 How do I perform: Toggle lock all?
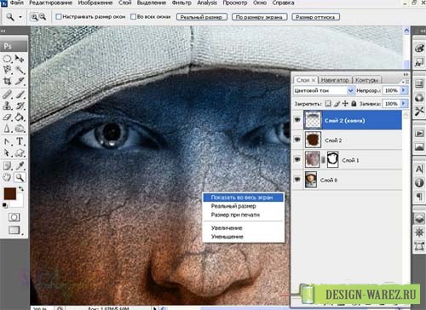tap(354, 104)
